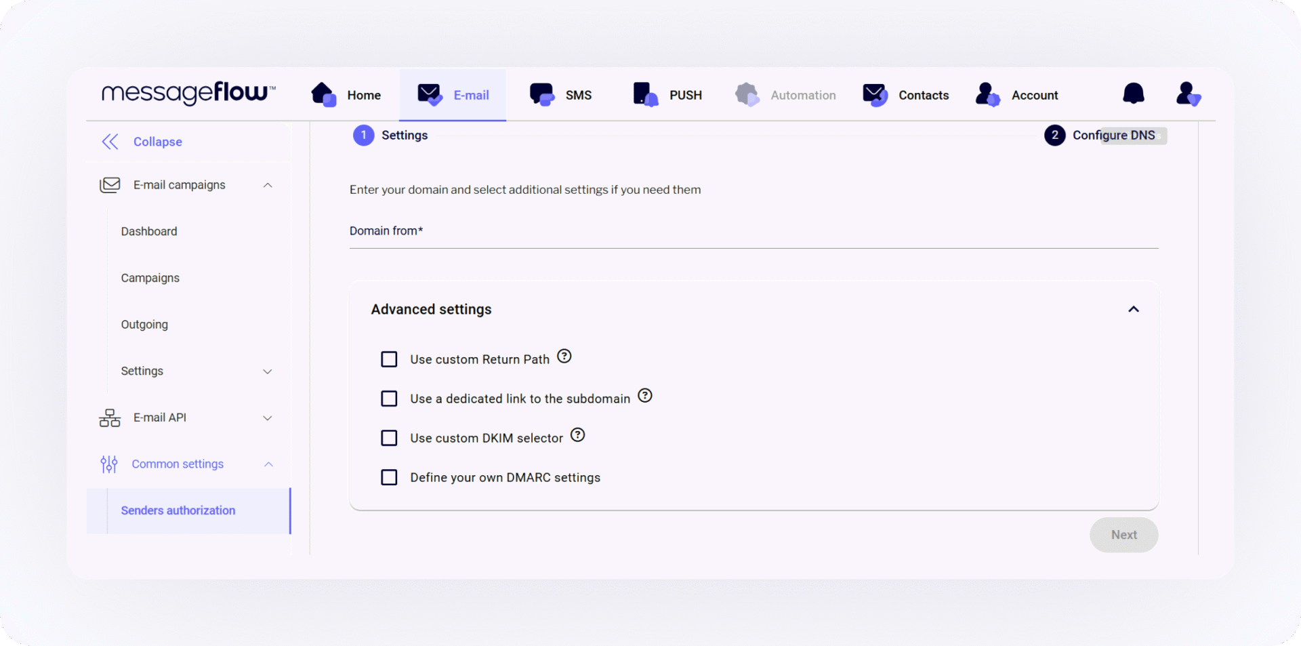
Task: Click the Next button
Action: tap(1123, 535)
